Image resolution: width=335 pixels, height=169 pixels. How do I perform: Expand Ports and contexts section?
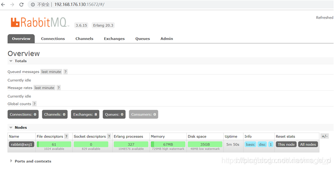[x=30, y=161]
